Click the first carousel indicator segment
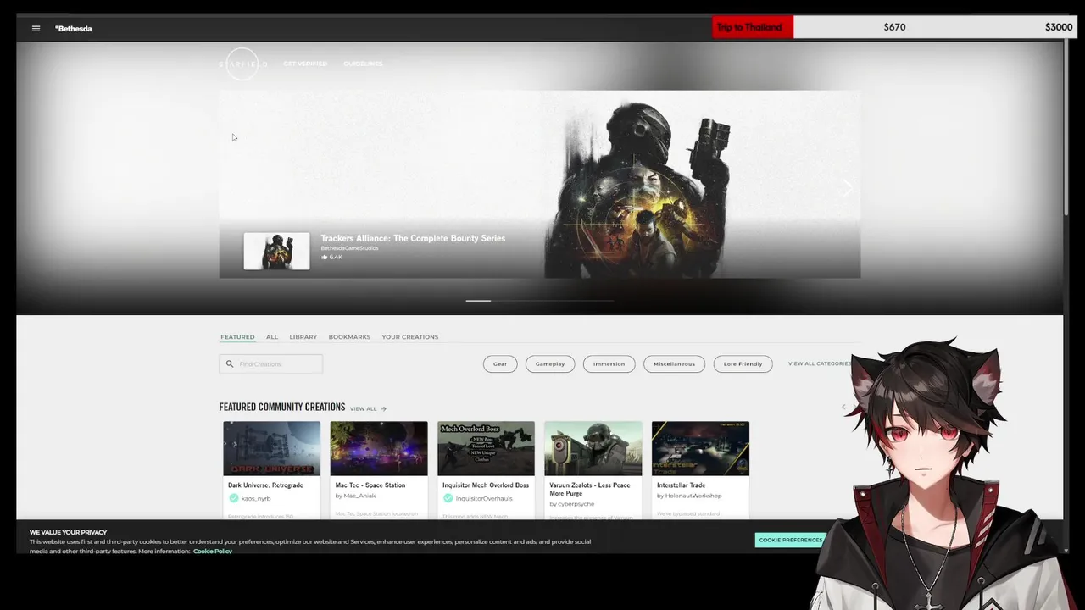 pos(478,301)
